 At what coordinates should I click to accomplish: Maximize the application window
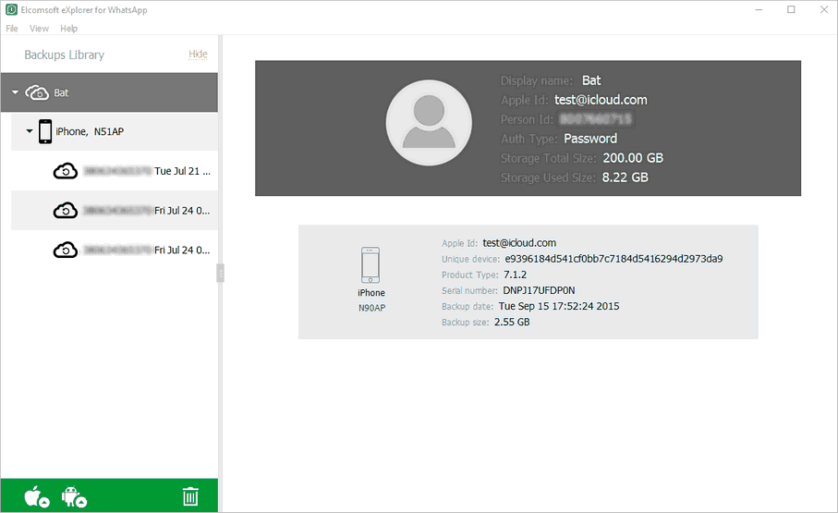(x=792, y=9)
